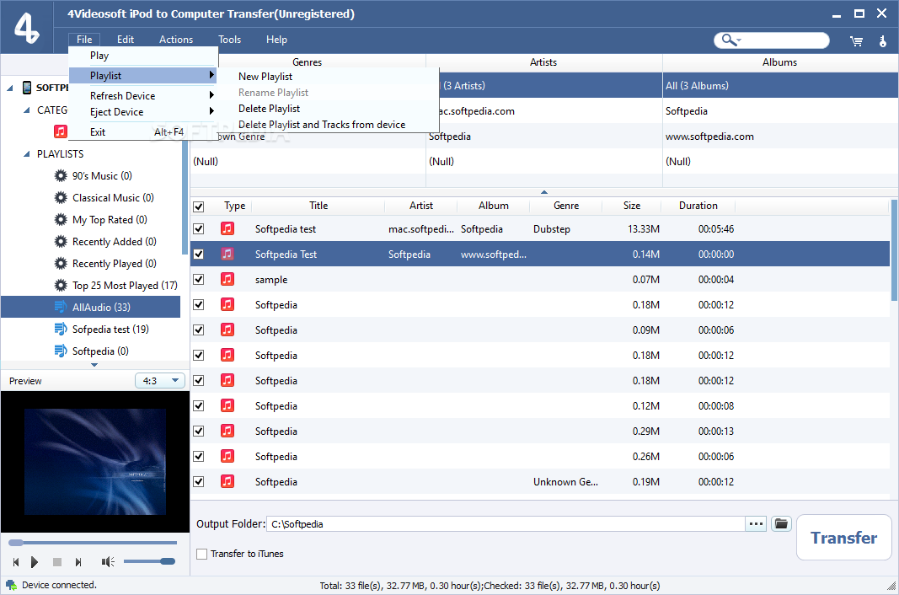This screenshot has height=595, width=899.
Task: Collapse the filter panel with the up arrow
Action: pyautogui.click(x=544, y=192)
